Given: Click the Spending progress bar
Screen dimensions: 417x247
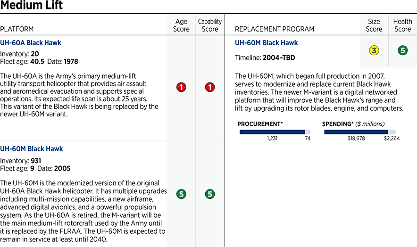Looking at the screenshot, I should (x=359, y=132).
